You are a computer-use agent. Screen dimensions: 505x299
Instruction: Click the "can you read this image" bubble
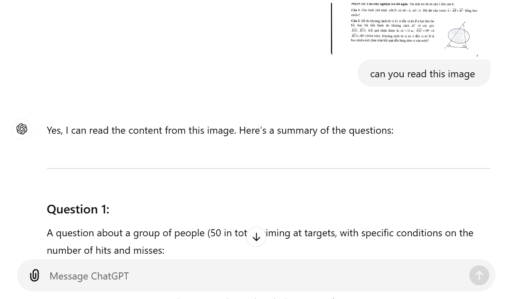(423, 74)
